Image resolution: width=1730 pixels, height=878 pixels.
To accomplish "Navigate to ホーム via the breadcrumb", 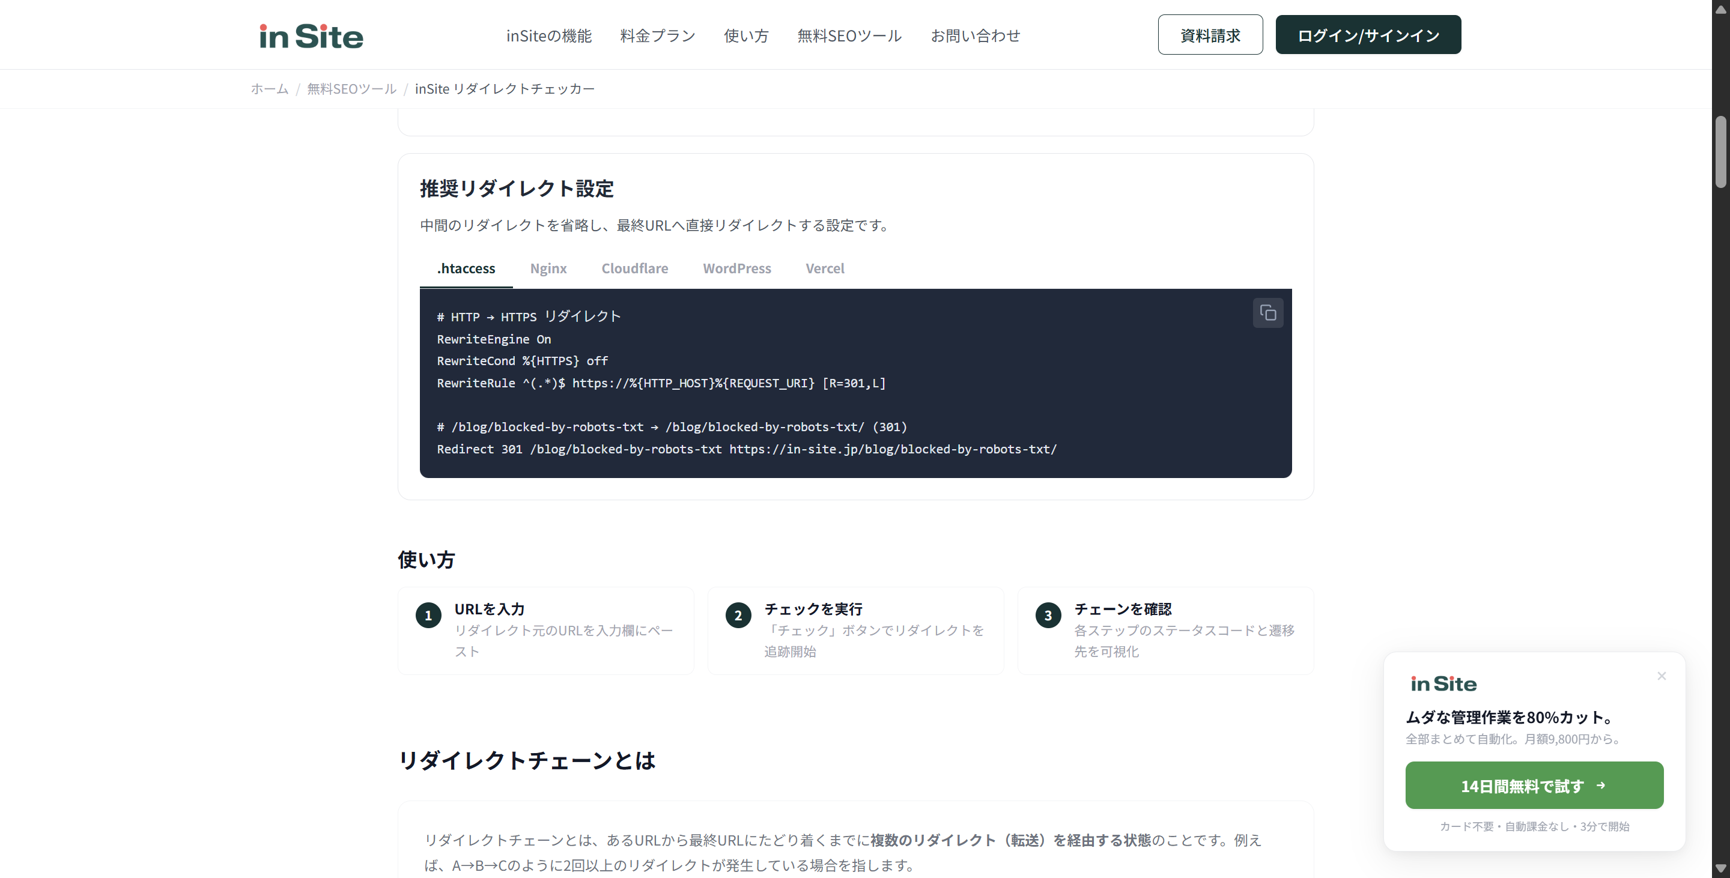I will point(269,89).
